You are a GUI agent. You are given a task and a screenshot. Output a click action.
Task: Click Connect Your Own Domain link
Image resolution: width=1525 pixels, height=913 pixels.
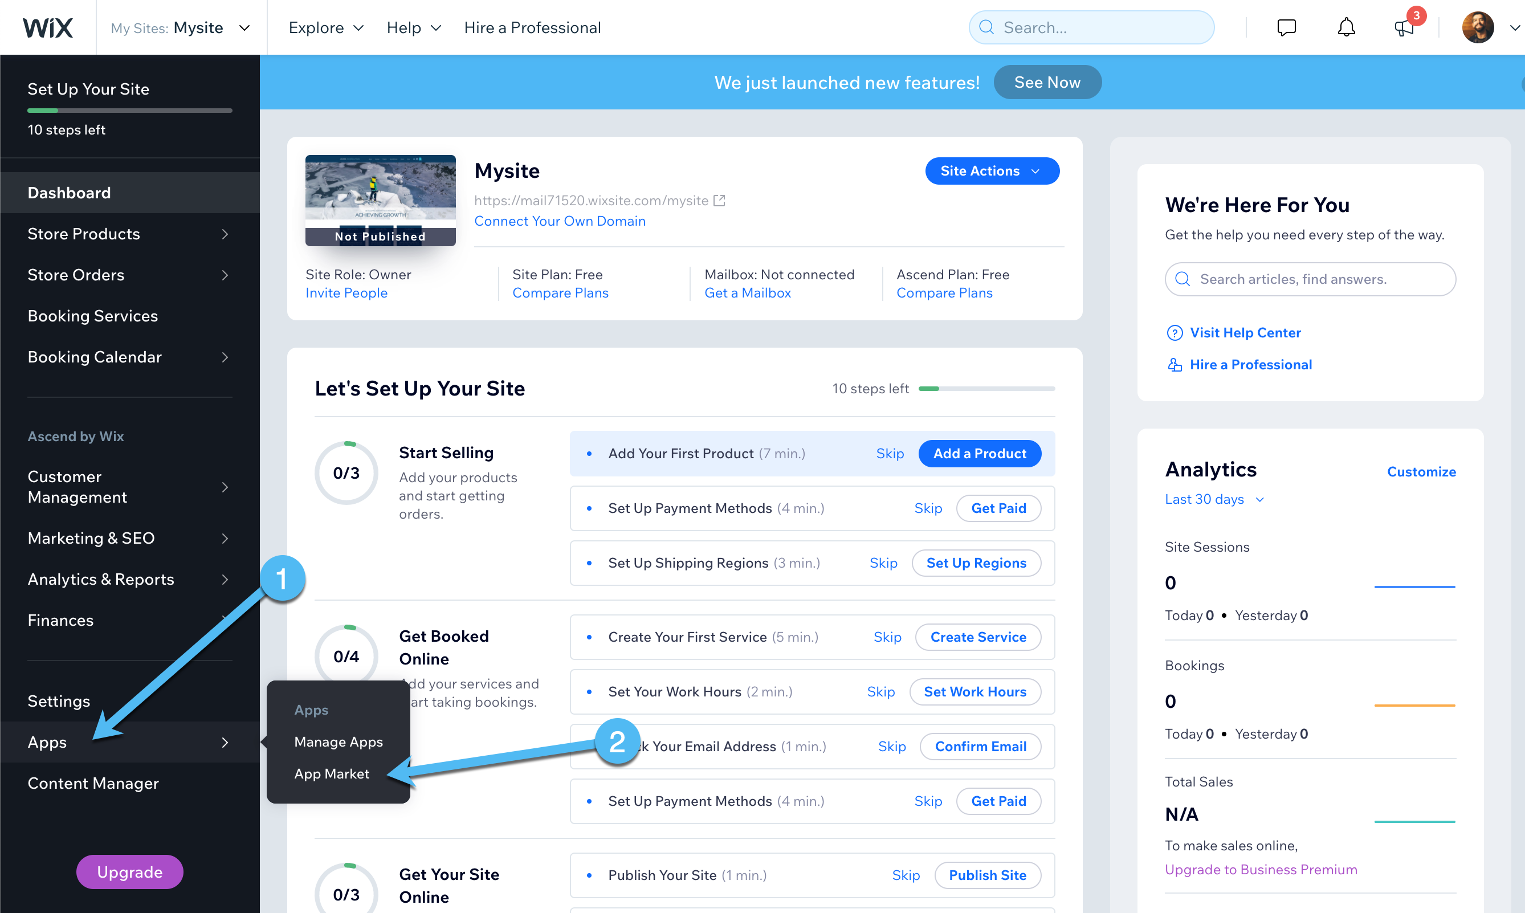click(559, 221)
